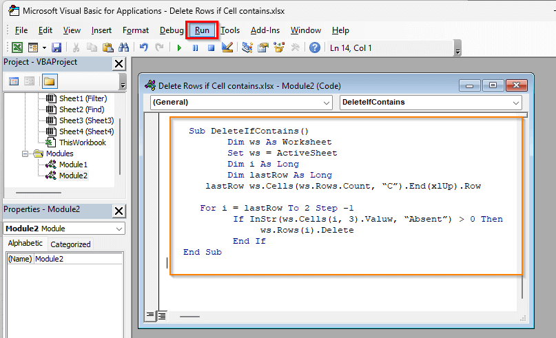Viewport: 556px width, 338px height.
Task: Toggle Folders view in Project panel
Action: point(49,81)
